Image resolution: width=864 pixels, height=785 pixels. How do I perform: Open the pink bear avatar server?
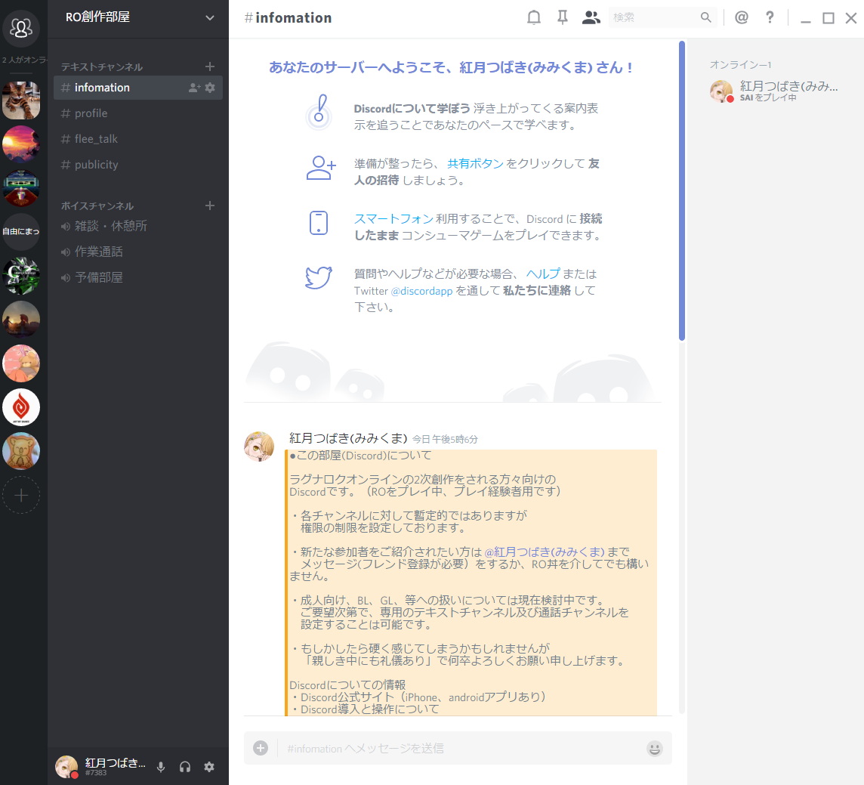pyautogui.click(x=21, y=363)
